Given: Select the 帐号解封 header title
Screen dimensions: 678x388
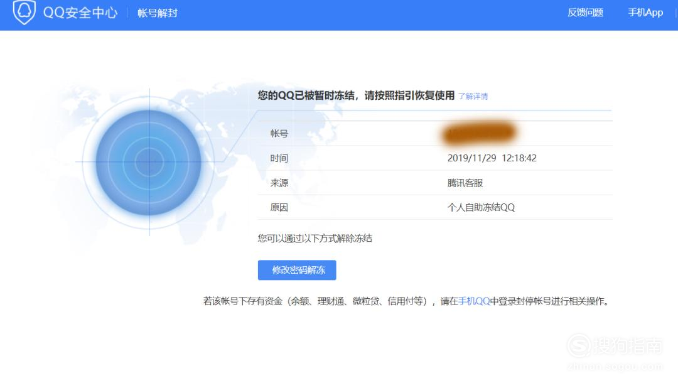Looking at the screenshot, I should pos(158,13).
